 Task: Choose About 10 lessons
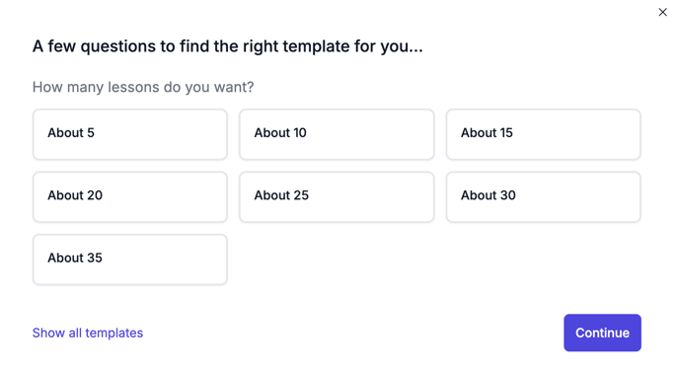tap(337, 134)
